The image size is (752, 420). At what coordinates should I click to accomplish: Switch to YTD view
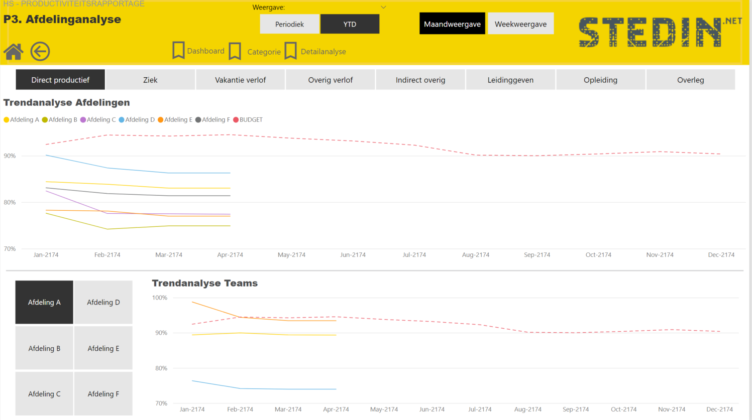click(x=350, y=24)
